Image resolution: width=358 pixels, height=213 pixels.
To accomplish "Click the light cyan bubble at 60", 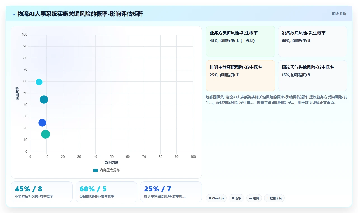I will coord(39,82).
